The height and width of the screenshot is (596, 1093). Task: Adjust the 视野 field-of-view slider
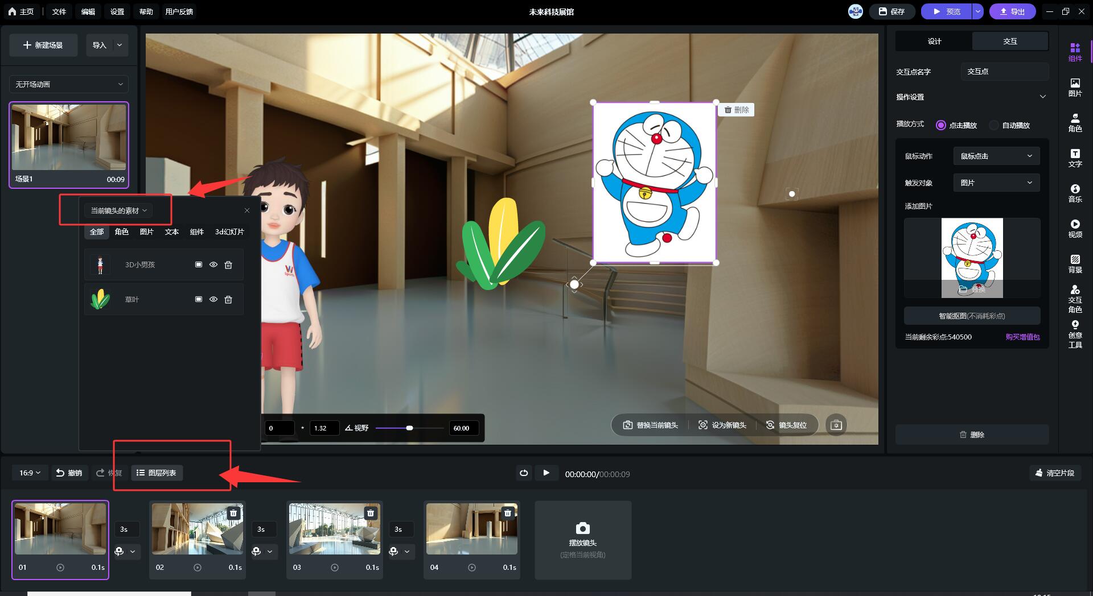[409, 428]
